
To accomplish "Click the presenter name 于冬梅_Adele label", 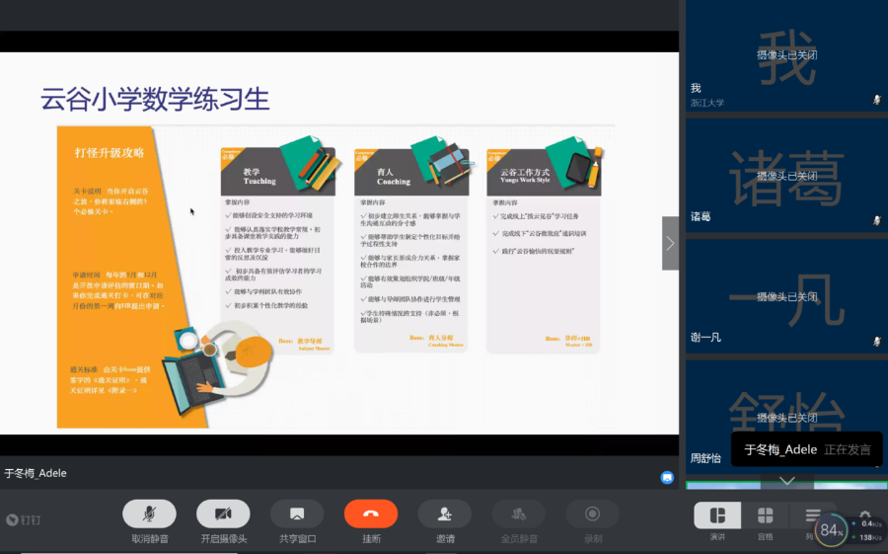I will click(36, 473).
